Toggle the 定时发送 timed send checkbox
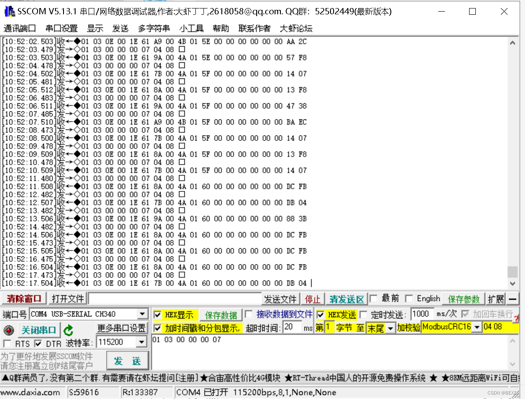The width and height of the screenshot is (525, 399). (x=363, y=314)
